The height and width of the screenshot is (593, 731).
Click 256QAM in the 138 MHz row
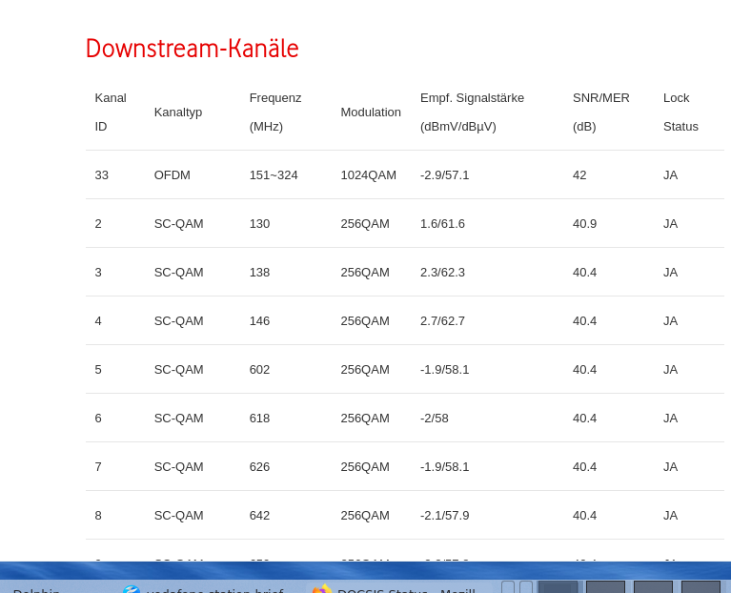pyautogui.click(x=365, y=273)
